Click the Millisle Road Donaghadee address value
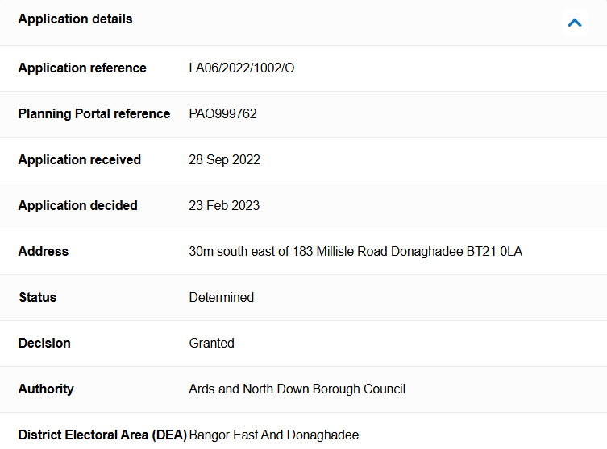The image size is (607, 449). [355, 252]
